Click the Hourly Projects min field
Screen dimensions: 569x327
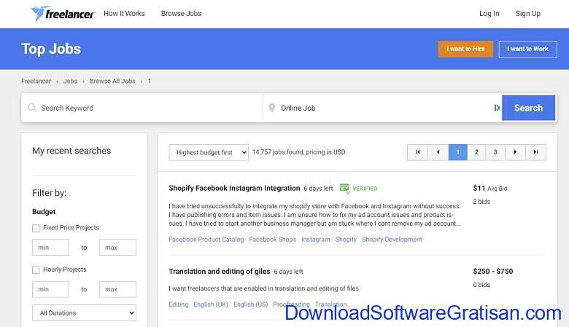point(51,289)
